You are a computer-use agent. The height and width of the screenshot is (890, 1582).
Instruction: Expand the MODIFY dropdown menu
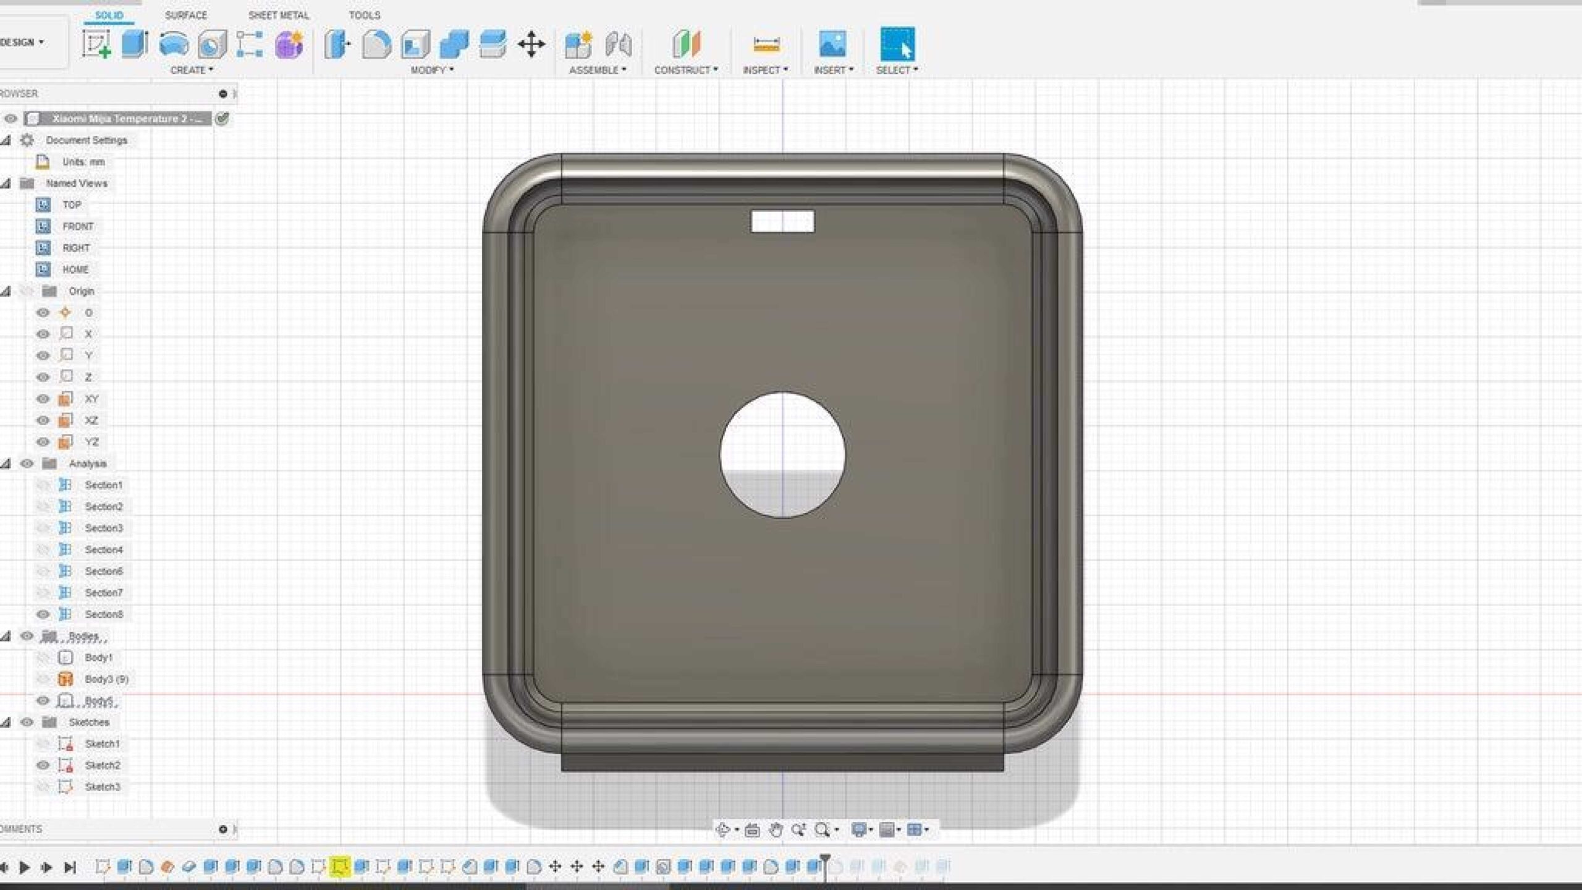432,70
